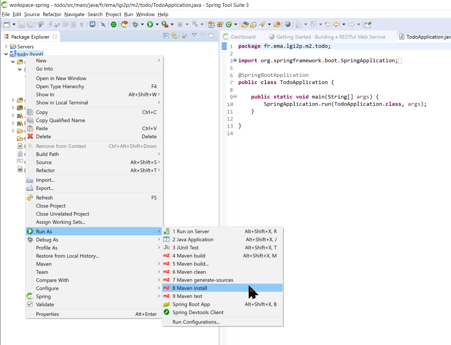
Task: Click the Save All toolbar icon
Action: pos(30,25)
